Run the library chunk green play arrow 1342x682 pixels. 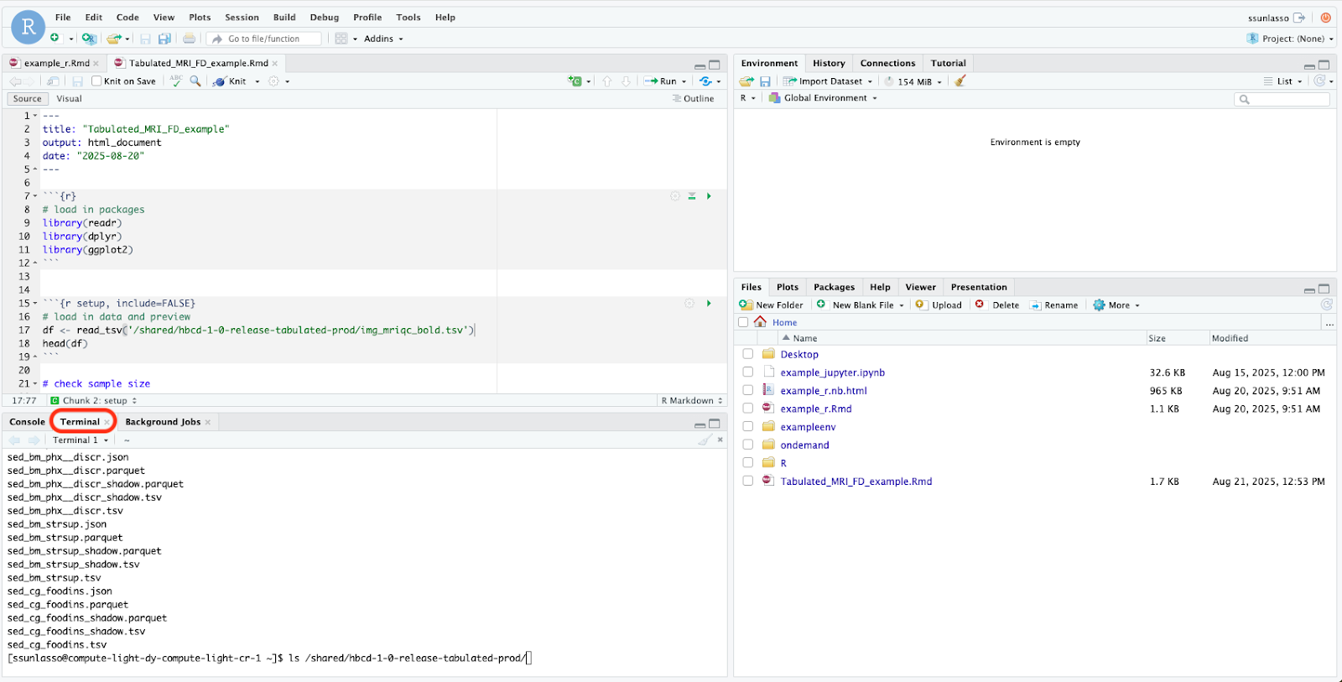709,196
